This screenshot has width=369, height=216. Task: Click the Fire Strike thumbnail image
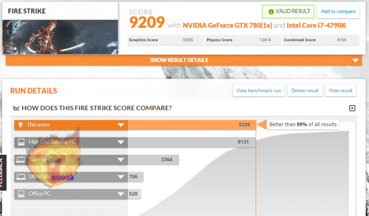tap(60, 37)
